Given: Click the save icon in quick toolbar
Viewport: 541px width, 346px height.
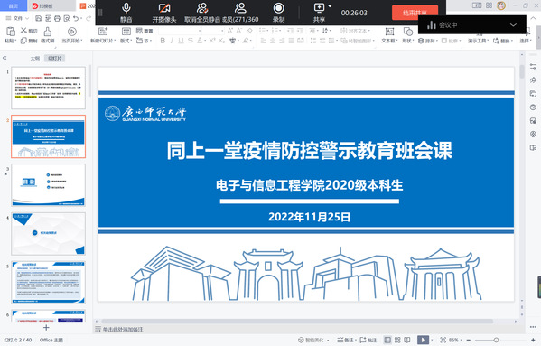Looking at the screenshot, I should click(x=39, y=18).
